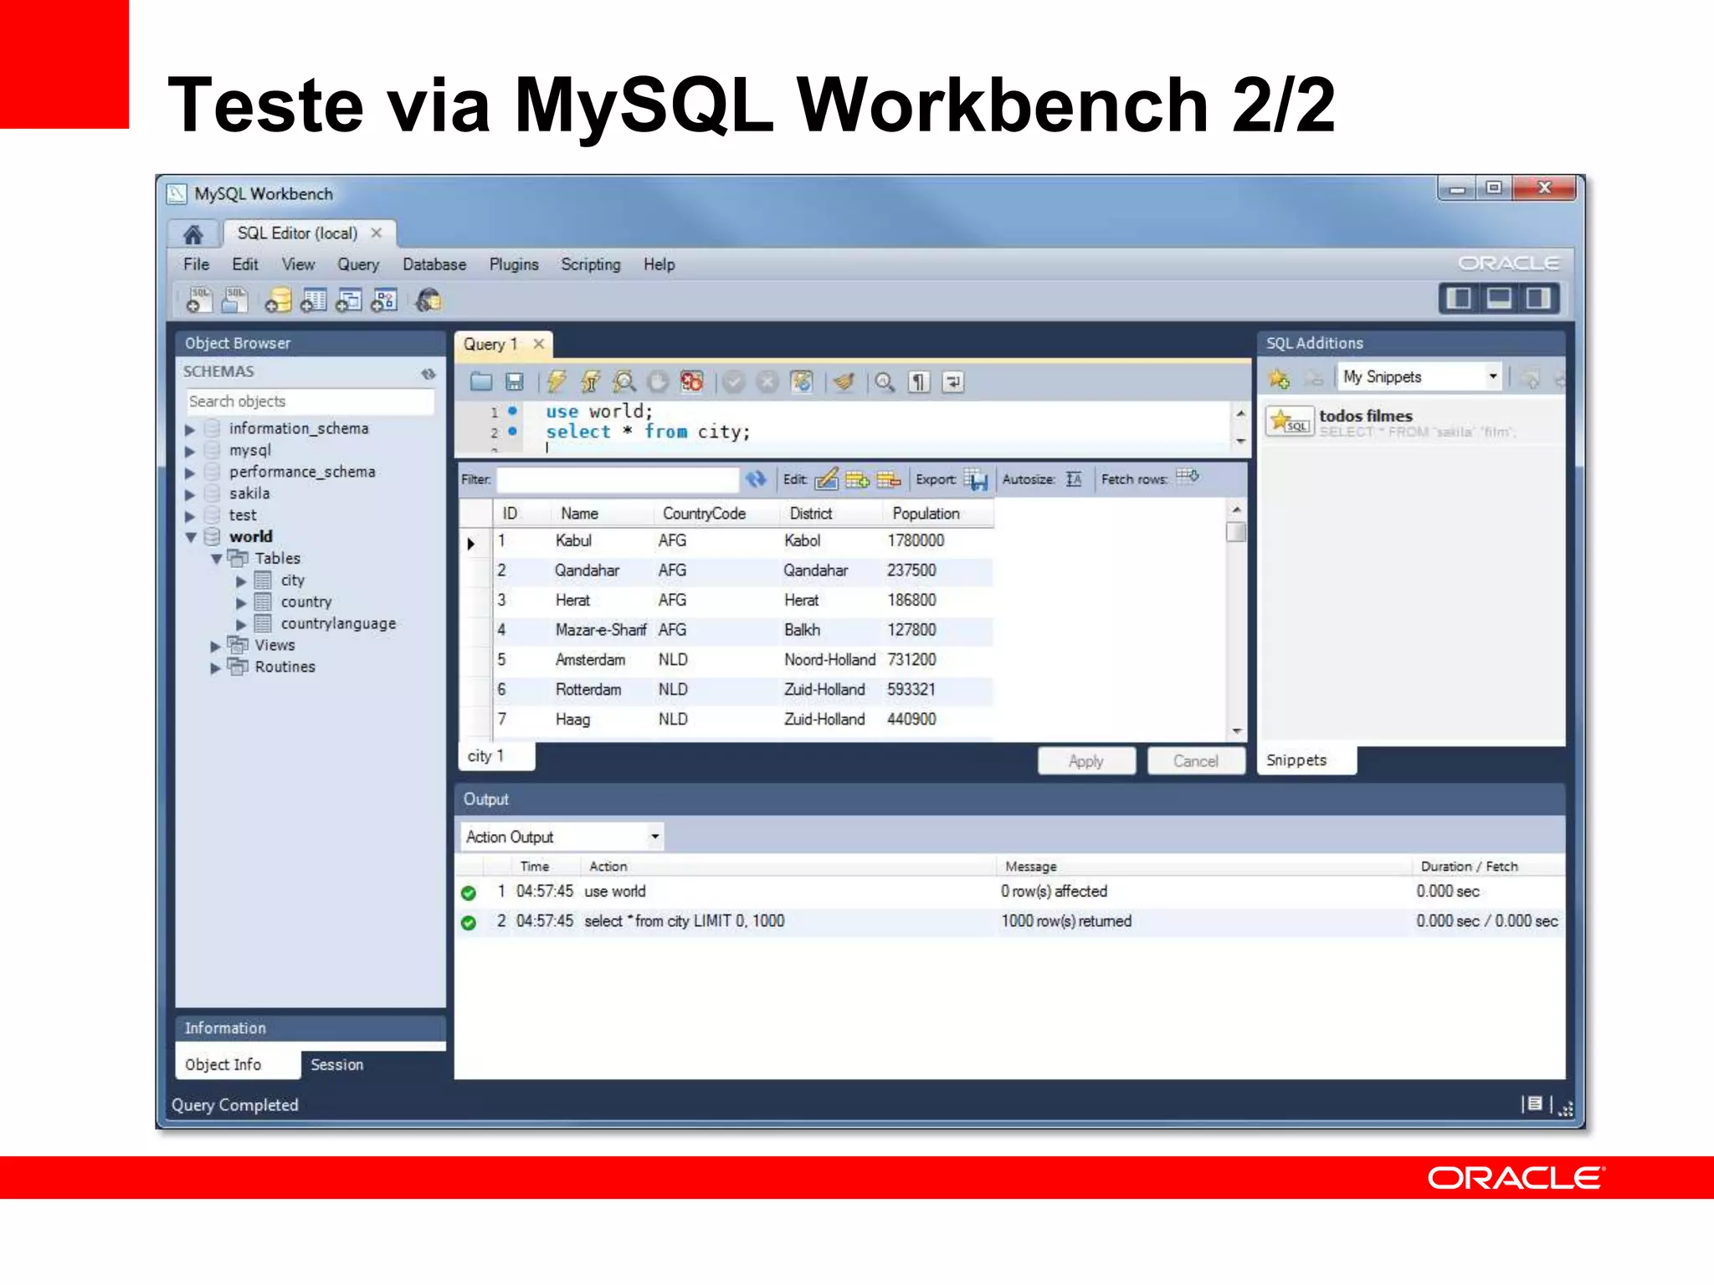Toggle auto-commit mode icon

click(802, 382)
